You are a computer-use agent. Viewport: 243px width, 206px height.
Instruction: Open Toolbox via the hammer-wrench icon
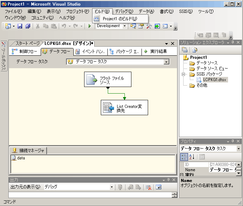click(149, 26)
